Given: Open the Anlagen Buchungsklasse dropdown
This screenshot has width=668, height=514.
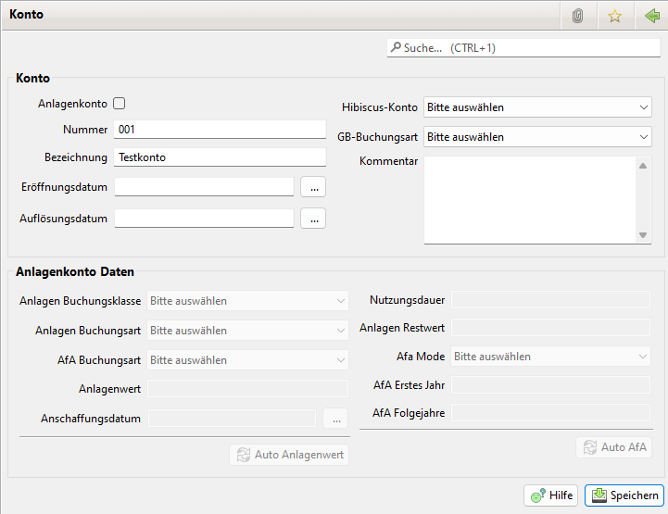Looking at the screenshot, I should [247, 301].
